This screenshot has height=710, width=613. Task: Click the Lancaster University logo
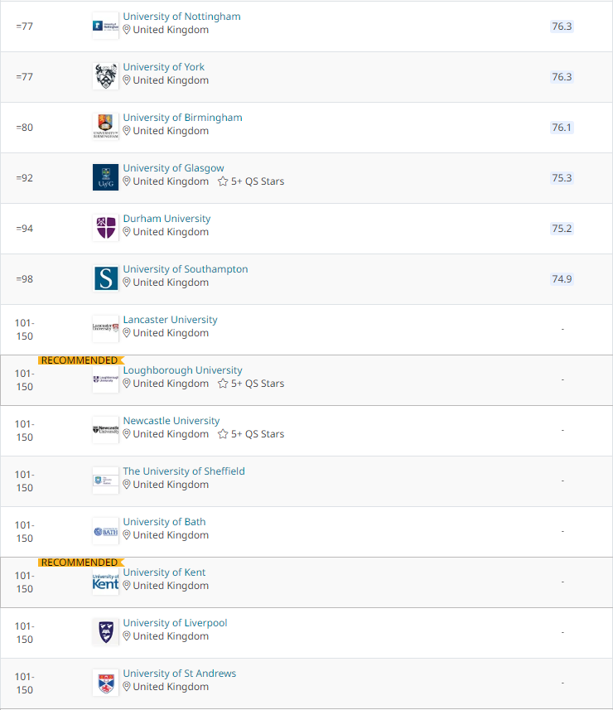(105, 329)
